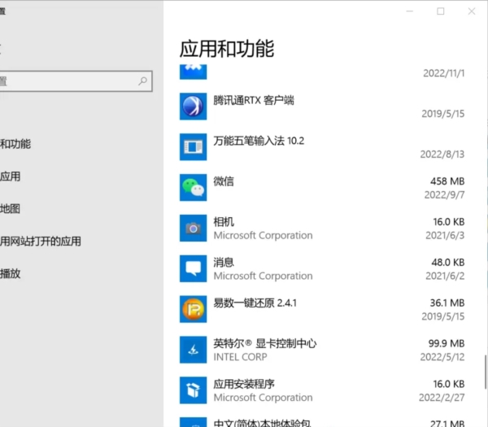Select the 腾讯通RTX 客户端 name text
Viewport: 488px width, 427px height.
click(254, 100)
